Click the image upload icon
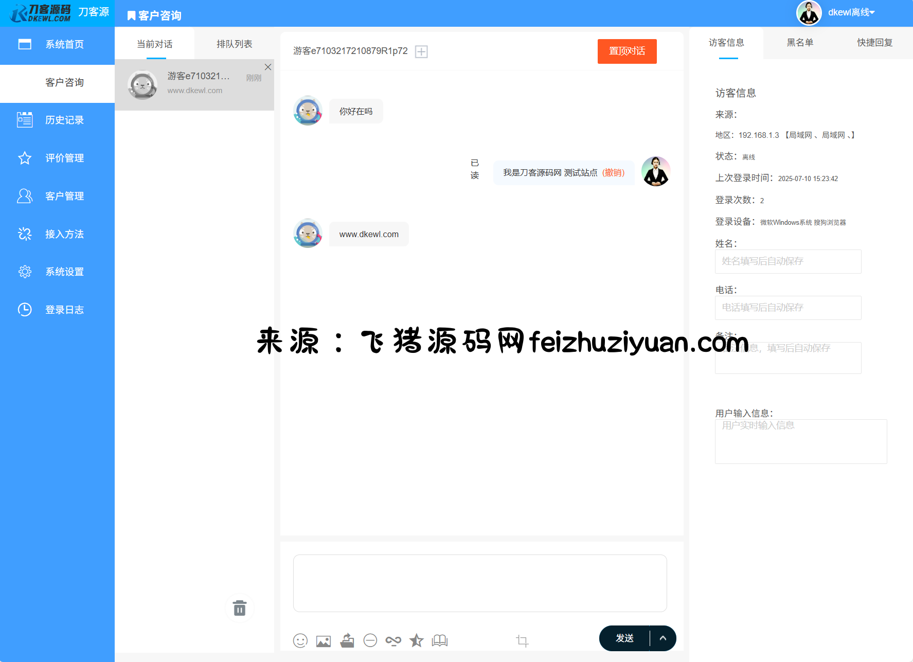Image resolution: width=913 pixels, height=662 pixels. 324,641
